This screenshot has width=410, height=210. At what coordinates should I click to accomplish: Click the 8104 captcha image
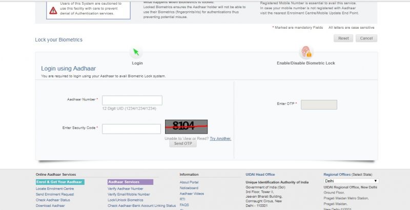point(186,127)
